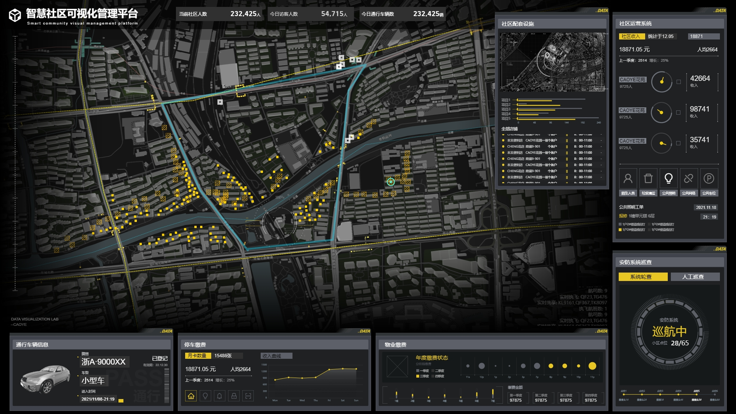The image size is (736, 414).
Task: Check the box beside 42664 income
Action: coord(678,82)
